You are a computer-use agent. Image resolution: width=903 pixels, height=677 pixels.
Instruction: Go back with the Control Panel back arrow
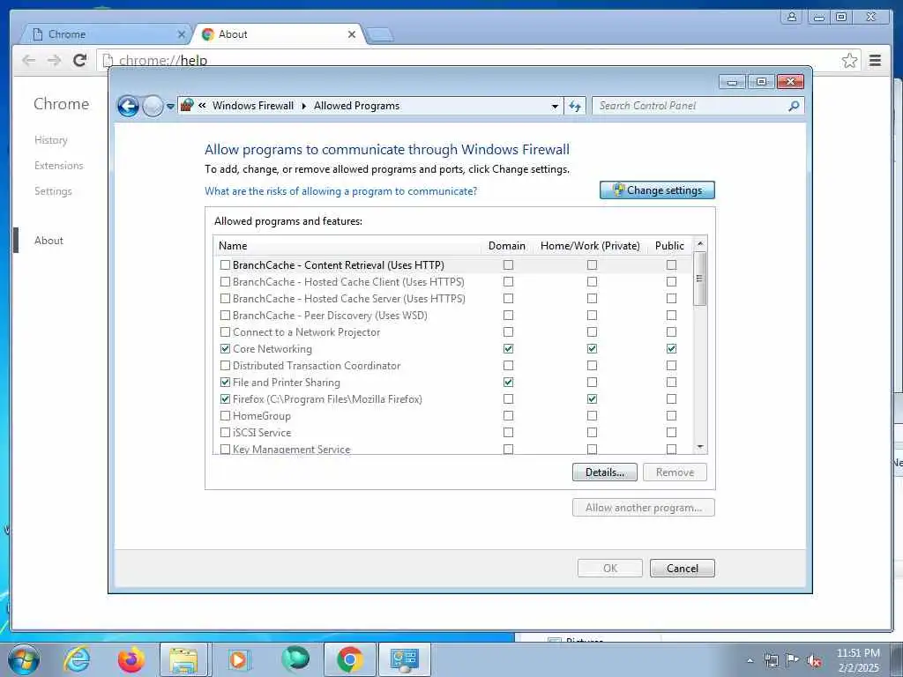[x=128, y=106]
